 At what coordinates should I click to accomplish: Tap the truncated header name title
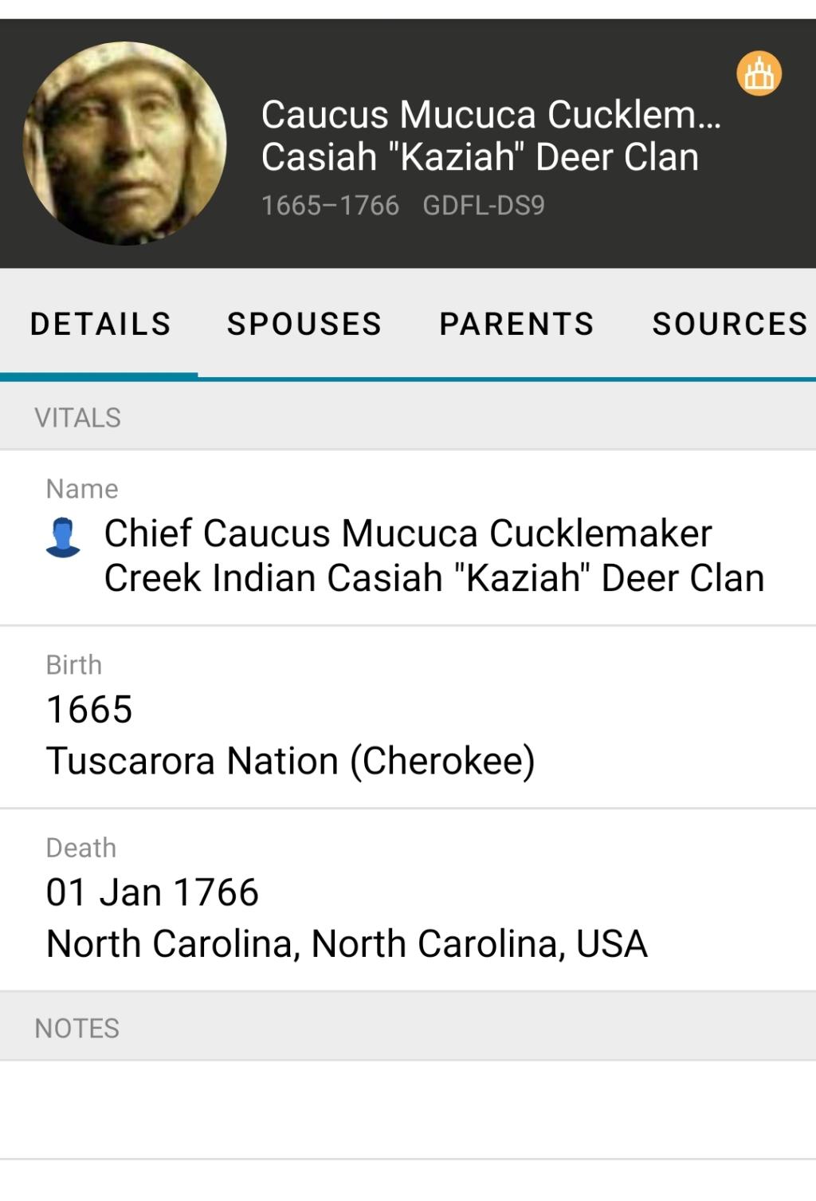490,136
